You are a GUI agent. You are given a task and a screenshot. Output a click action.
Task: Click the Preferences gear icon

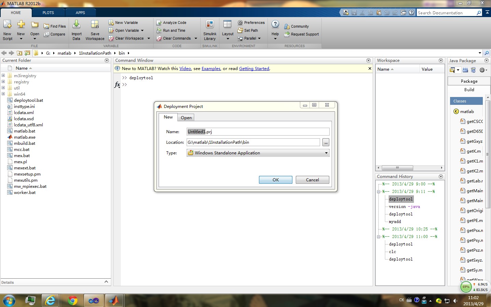coord(240,23)
